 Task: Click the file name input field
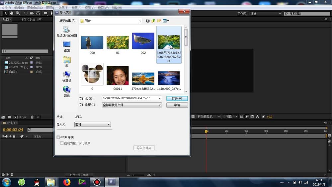(130, 98)
